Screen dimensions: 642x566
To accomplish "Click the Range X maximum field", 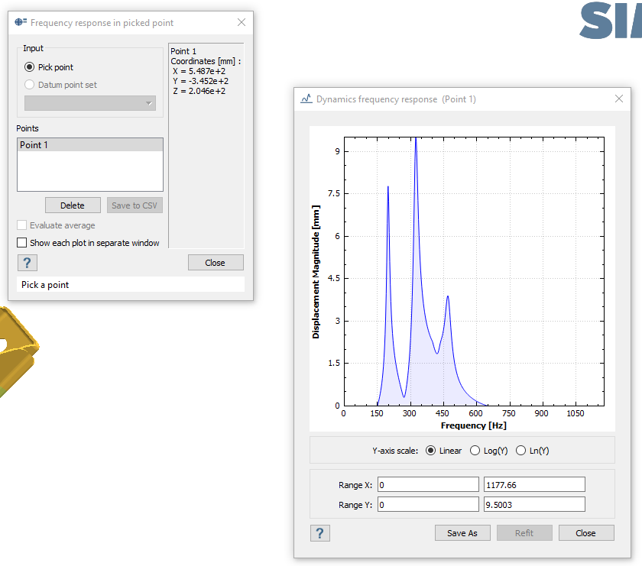I will coord(534,485).
